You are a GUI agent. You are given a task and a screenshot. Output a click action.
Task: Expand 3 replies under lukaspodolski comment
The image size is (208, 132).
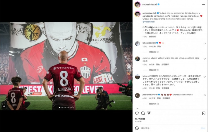(x=154, y=52)
